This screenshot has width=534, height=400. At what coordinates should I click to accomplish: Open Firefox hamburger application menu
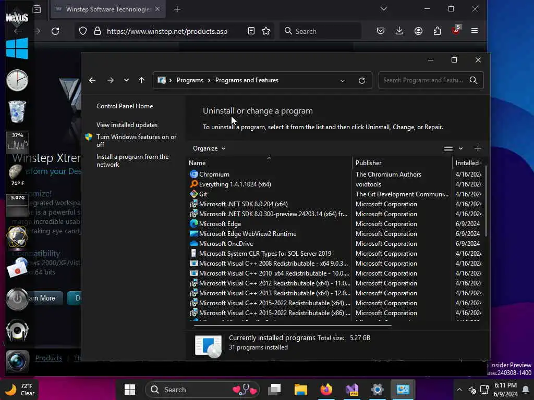[x=475, y=31]
